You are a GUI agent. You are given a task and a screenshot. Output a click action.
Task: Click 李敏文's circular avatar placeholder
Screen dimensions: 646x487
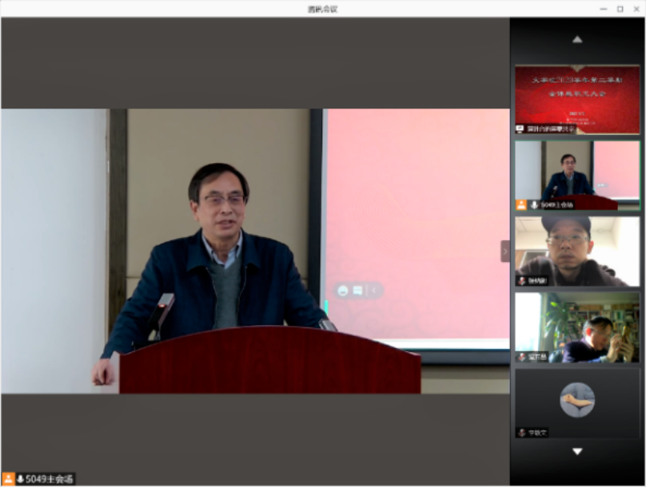click(577, 398)
